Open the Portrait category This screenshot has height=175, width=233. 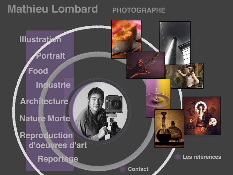(x=50, y=56)
